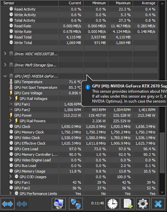The image size is (167, 212).
Task: Click the expand-layout blue arrows button
Action: click(8, 203)
